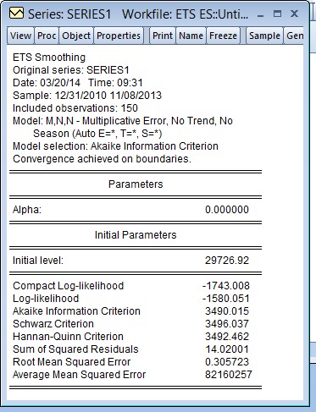This screenshot has width=316, height=412.
Task: Click the initial level value 29726.92
Action: tap(227, 261)
